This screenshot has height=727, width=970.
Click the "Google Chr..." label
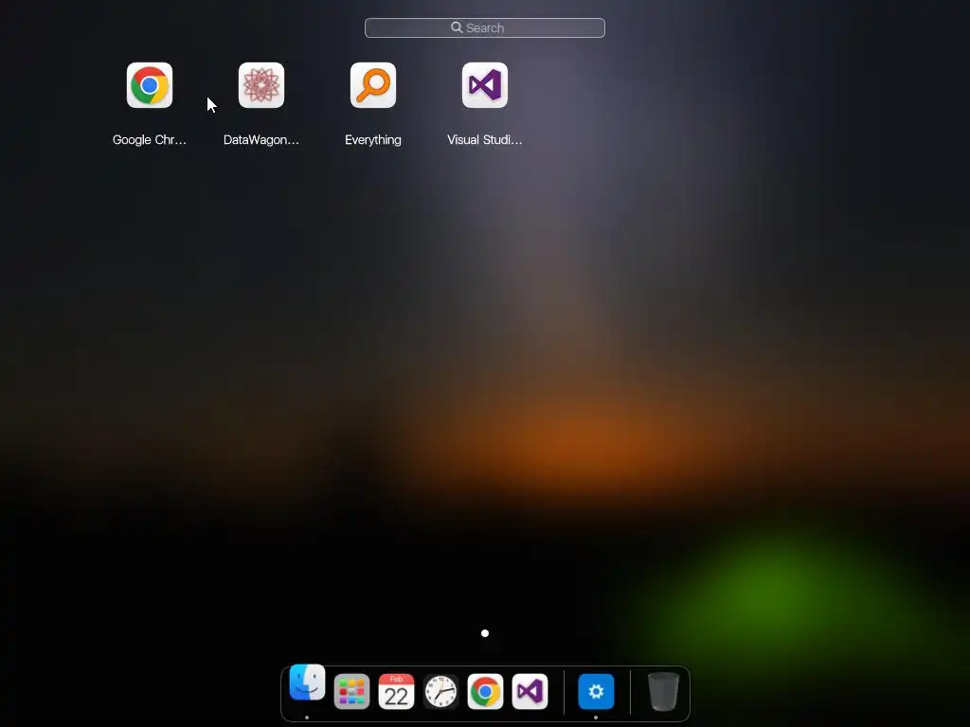149,140
